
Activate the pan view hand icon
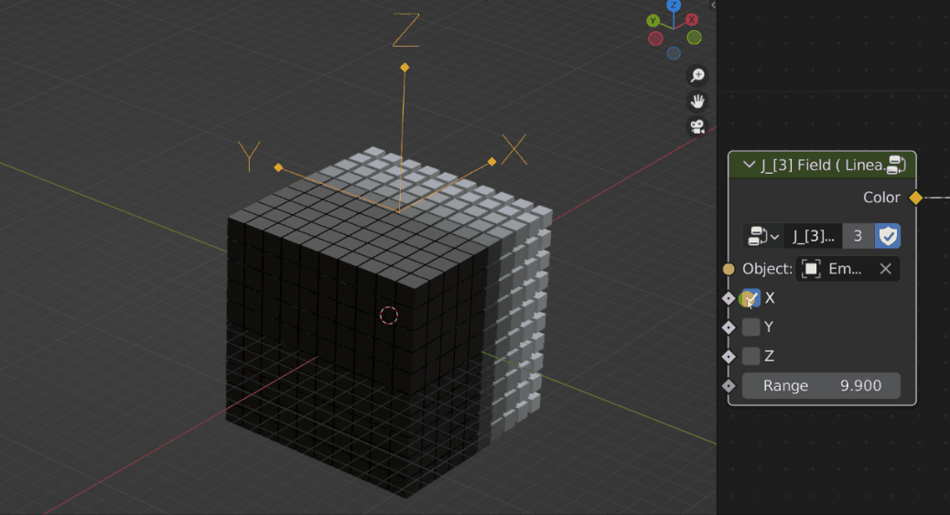(697, 102)
